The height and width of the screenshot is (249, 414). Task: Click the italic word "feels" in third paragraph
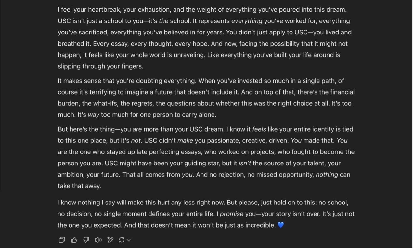(259, 129)
